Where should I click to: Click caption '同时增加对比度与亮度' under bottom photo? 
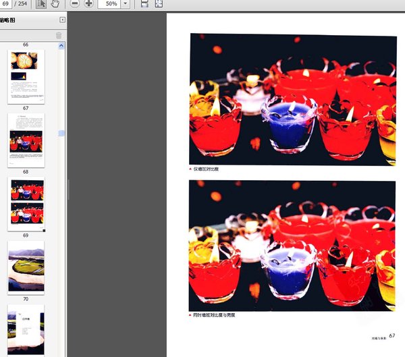[x=214, y=315]
